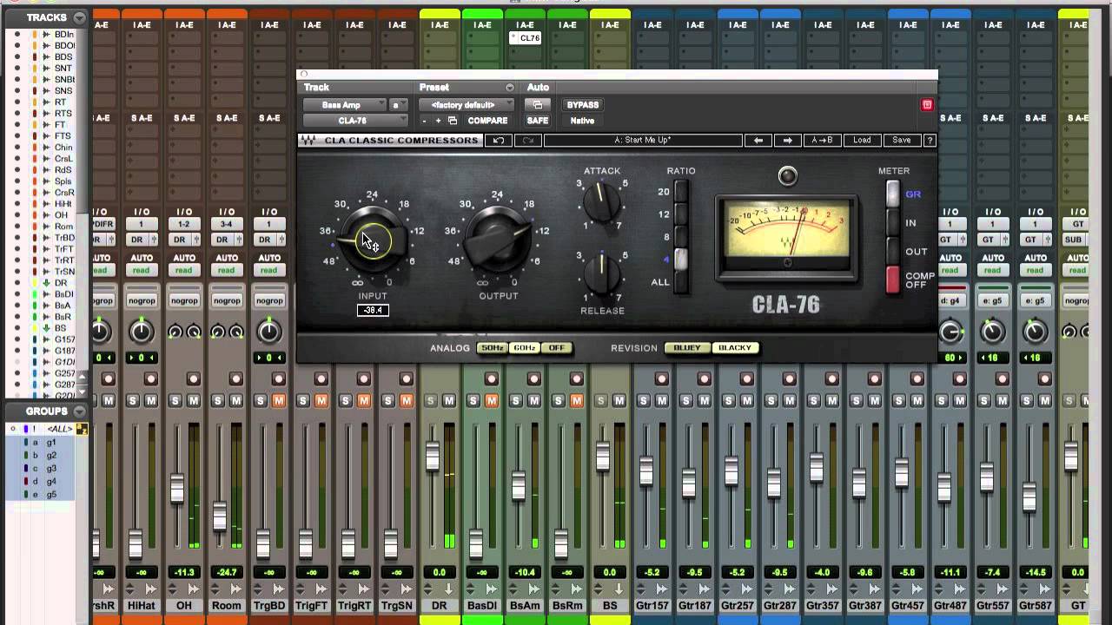Click the Waves logo on CLA bar
This screenshot has height=625, width=1112.
308,140
